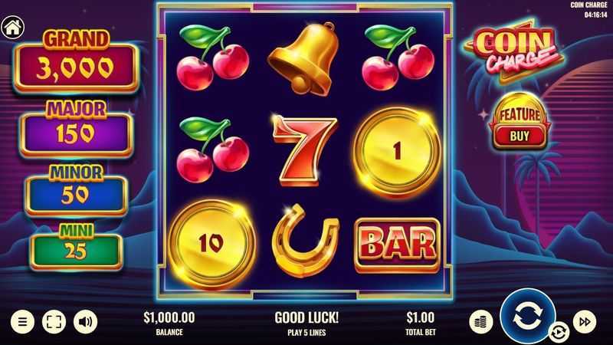Click the golden bell symbol

304,59
